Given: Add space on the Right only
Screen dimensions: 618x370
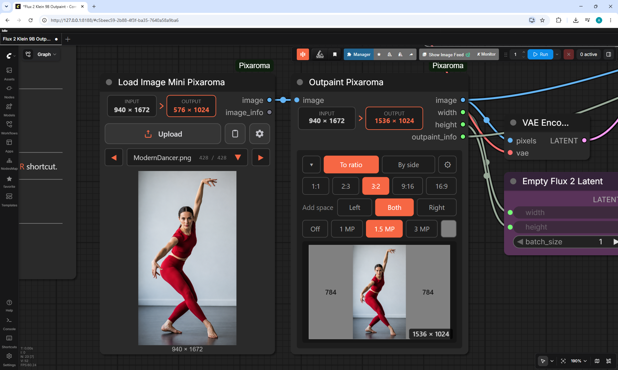Looking at the screenshot, I should pos(437,207).
